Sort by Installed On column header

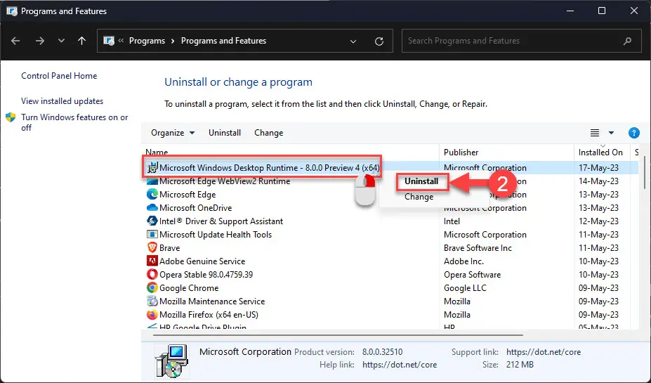(600, 152)
